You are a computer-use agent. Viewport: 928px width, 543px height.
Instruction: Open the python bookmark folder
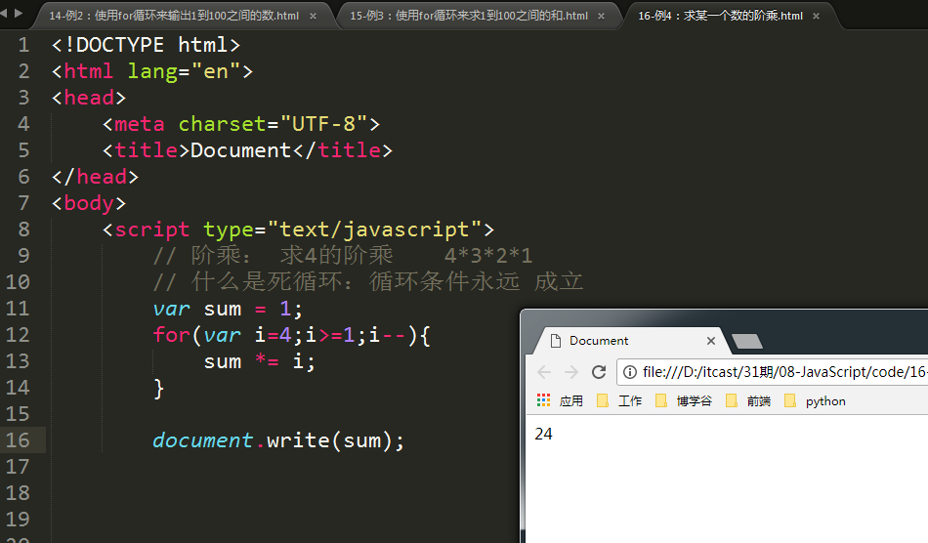click(815, 401)
